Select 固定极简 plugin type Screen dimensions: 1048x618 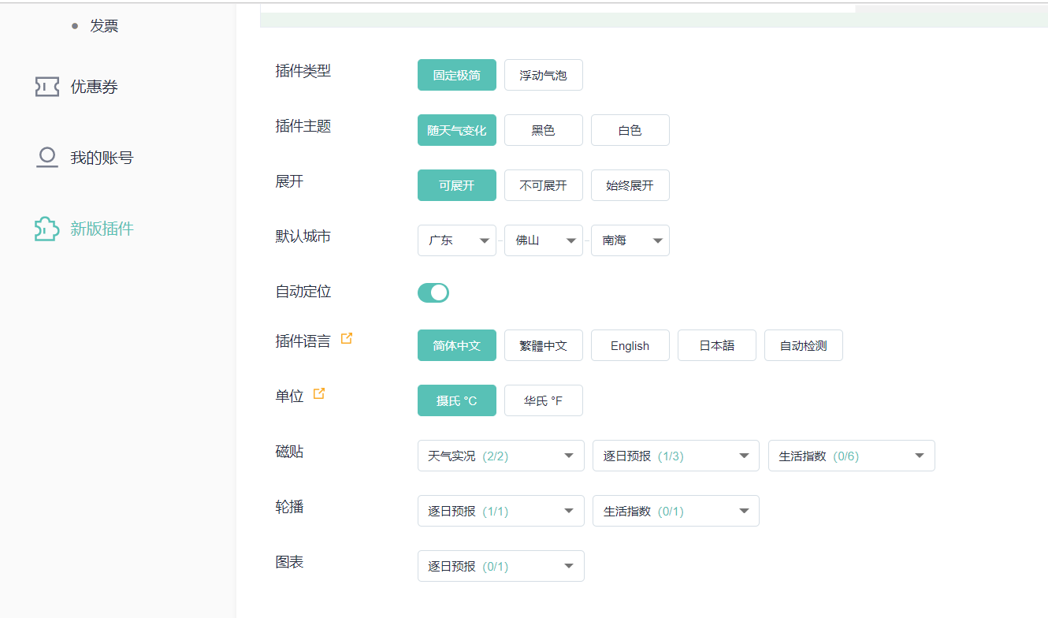pos(457,75)
